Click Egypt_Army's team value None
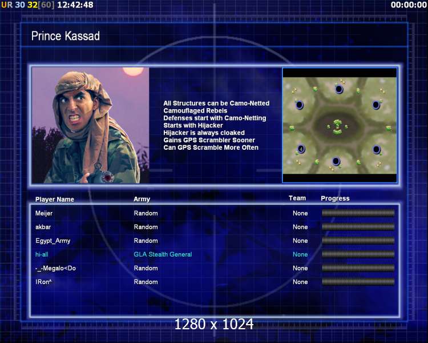 [x=300, y=241]
